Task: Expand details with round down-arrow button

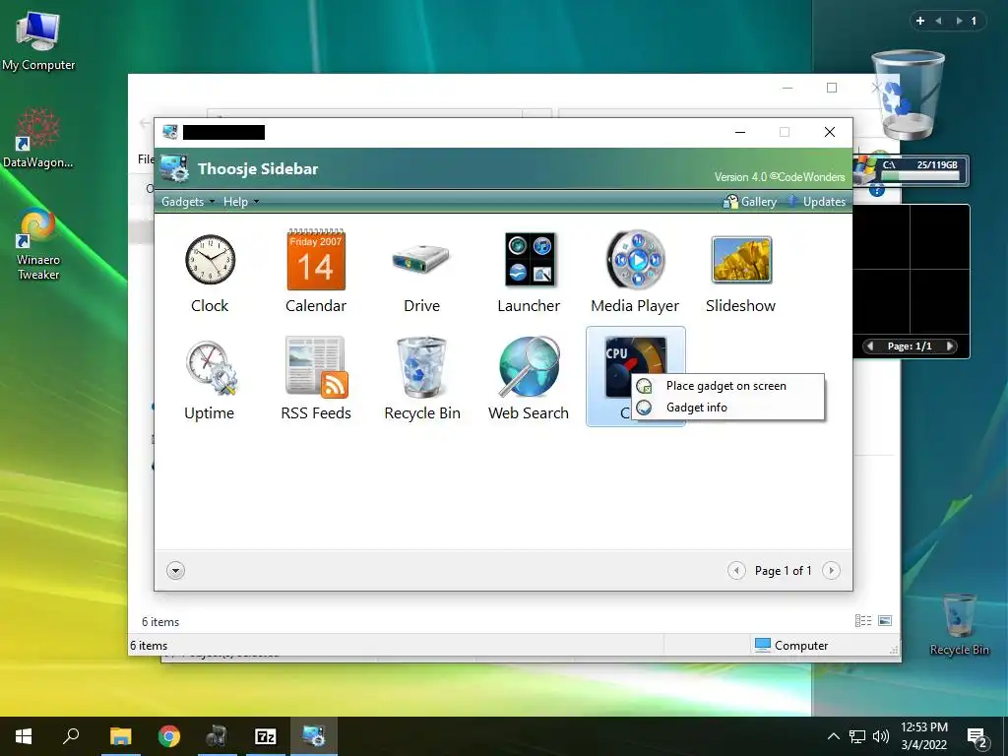Action: coord(175,570)
